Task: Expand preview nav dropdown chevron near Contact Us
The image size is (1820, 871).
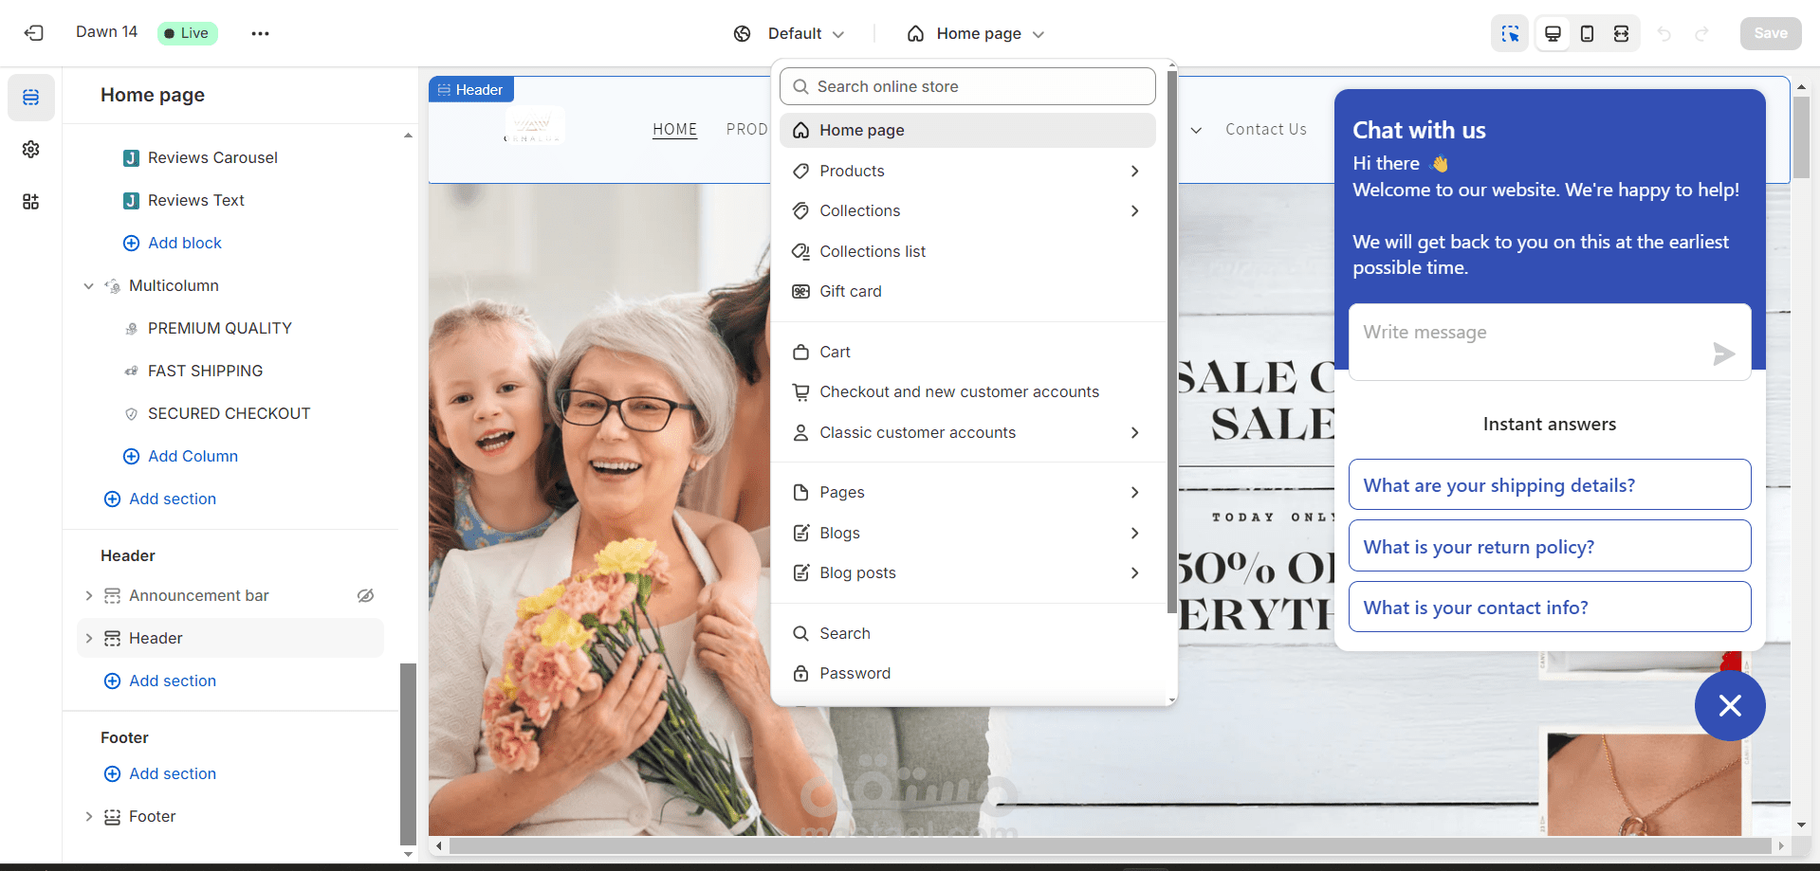Action: [1197, 130]
